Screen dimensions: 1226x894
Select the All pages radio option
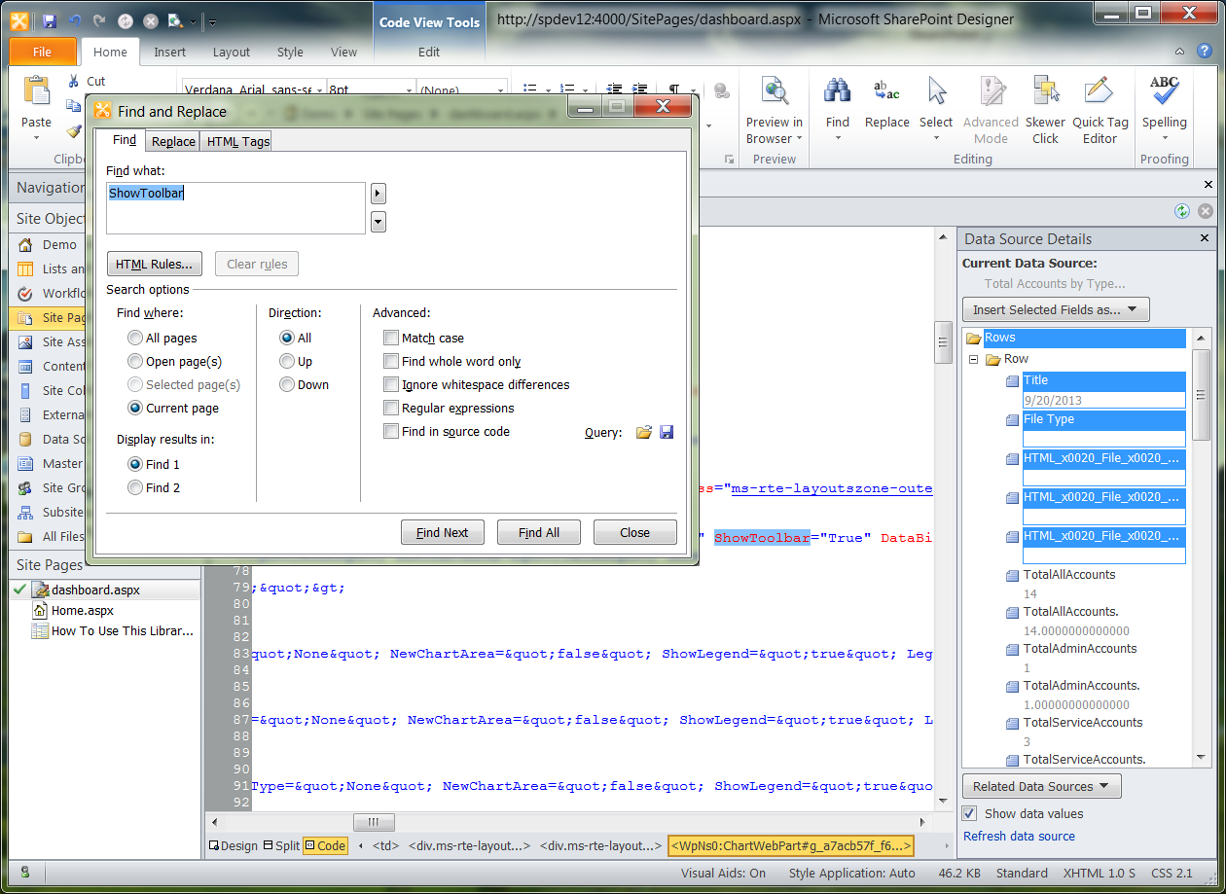(x=135, y=339)
